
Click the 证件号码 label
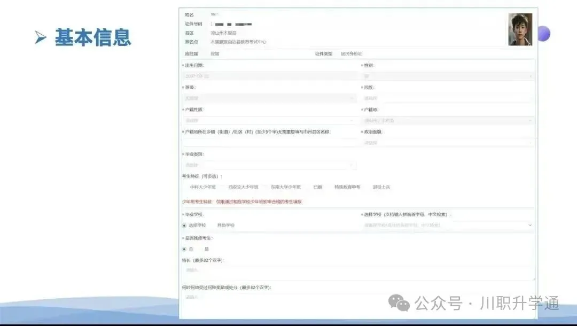pos(193,24)
